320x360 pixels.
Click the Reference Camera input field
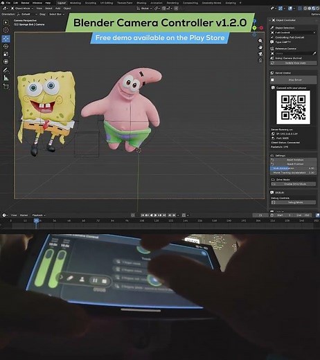click(293, 53)
